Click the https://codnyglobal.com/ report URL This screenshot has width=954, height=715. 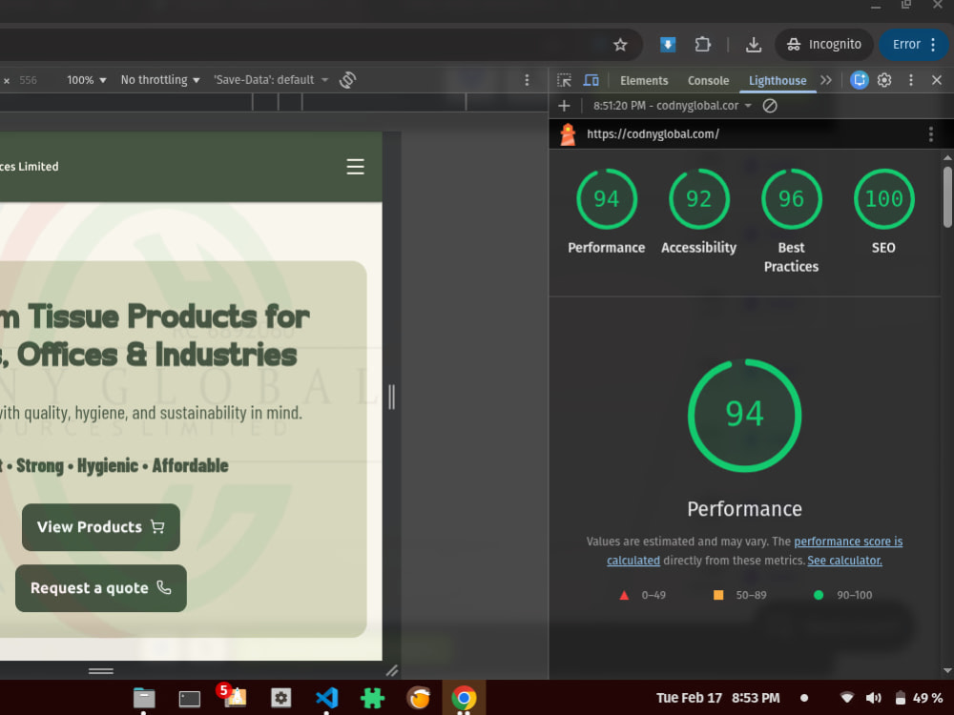(x=653, y=134)
